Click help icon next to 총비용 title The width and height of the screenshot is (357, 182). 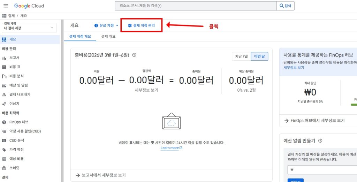coord(134,55)
